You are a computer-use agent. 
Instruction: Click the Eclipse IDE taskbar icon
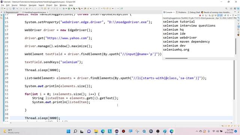117,131
